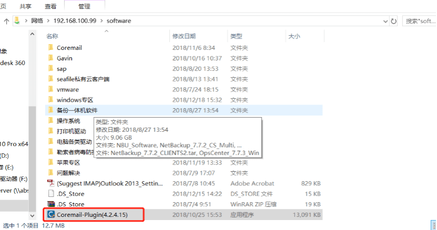Expand the chevron before software breadcrumb
Image resolution: width=437 pixels, height=230 pixels.
101,21
